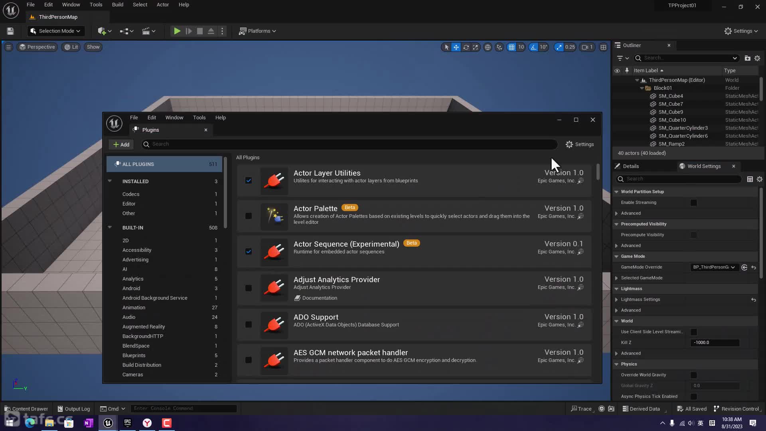Screen dimensions: 766x431
Task: Open the Tools menu in Plugins window
Action: (199, 118)
